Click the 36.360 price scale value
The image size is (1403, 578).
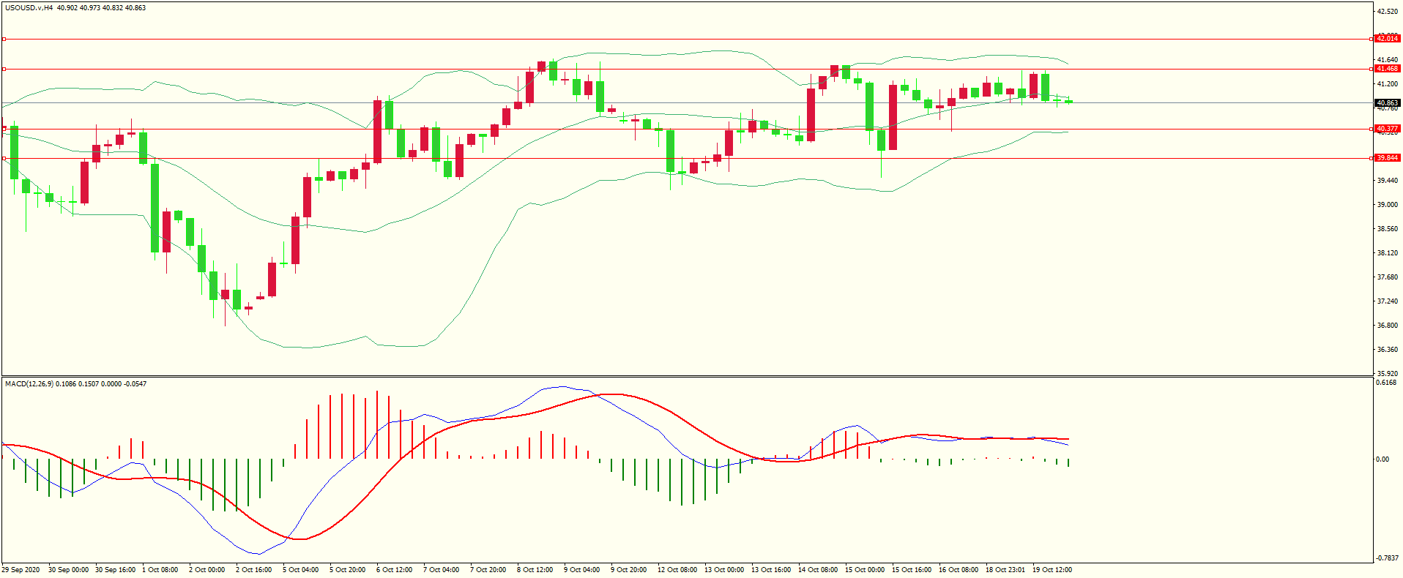pyautogui.click(x=1387, y=350)
